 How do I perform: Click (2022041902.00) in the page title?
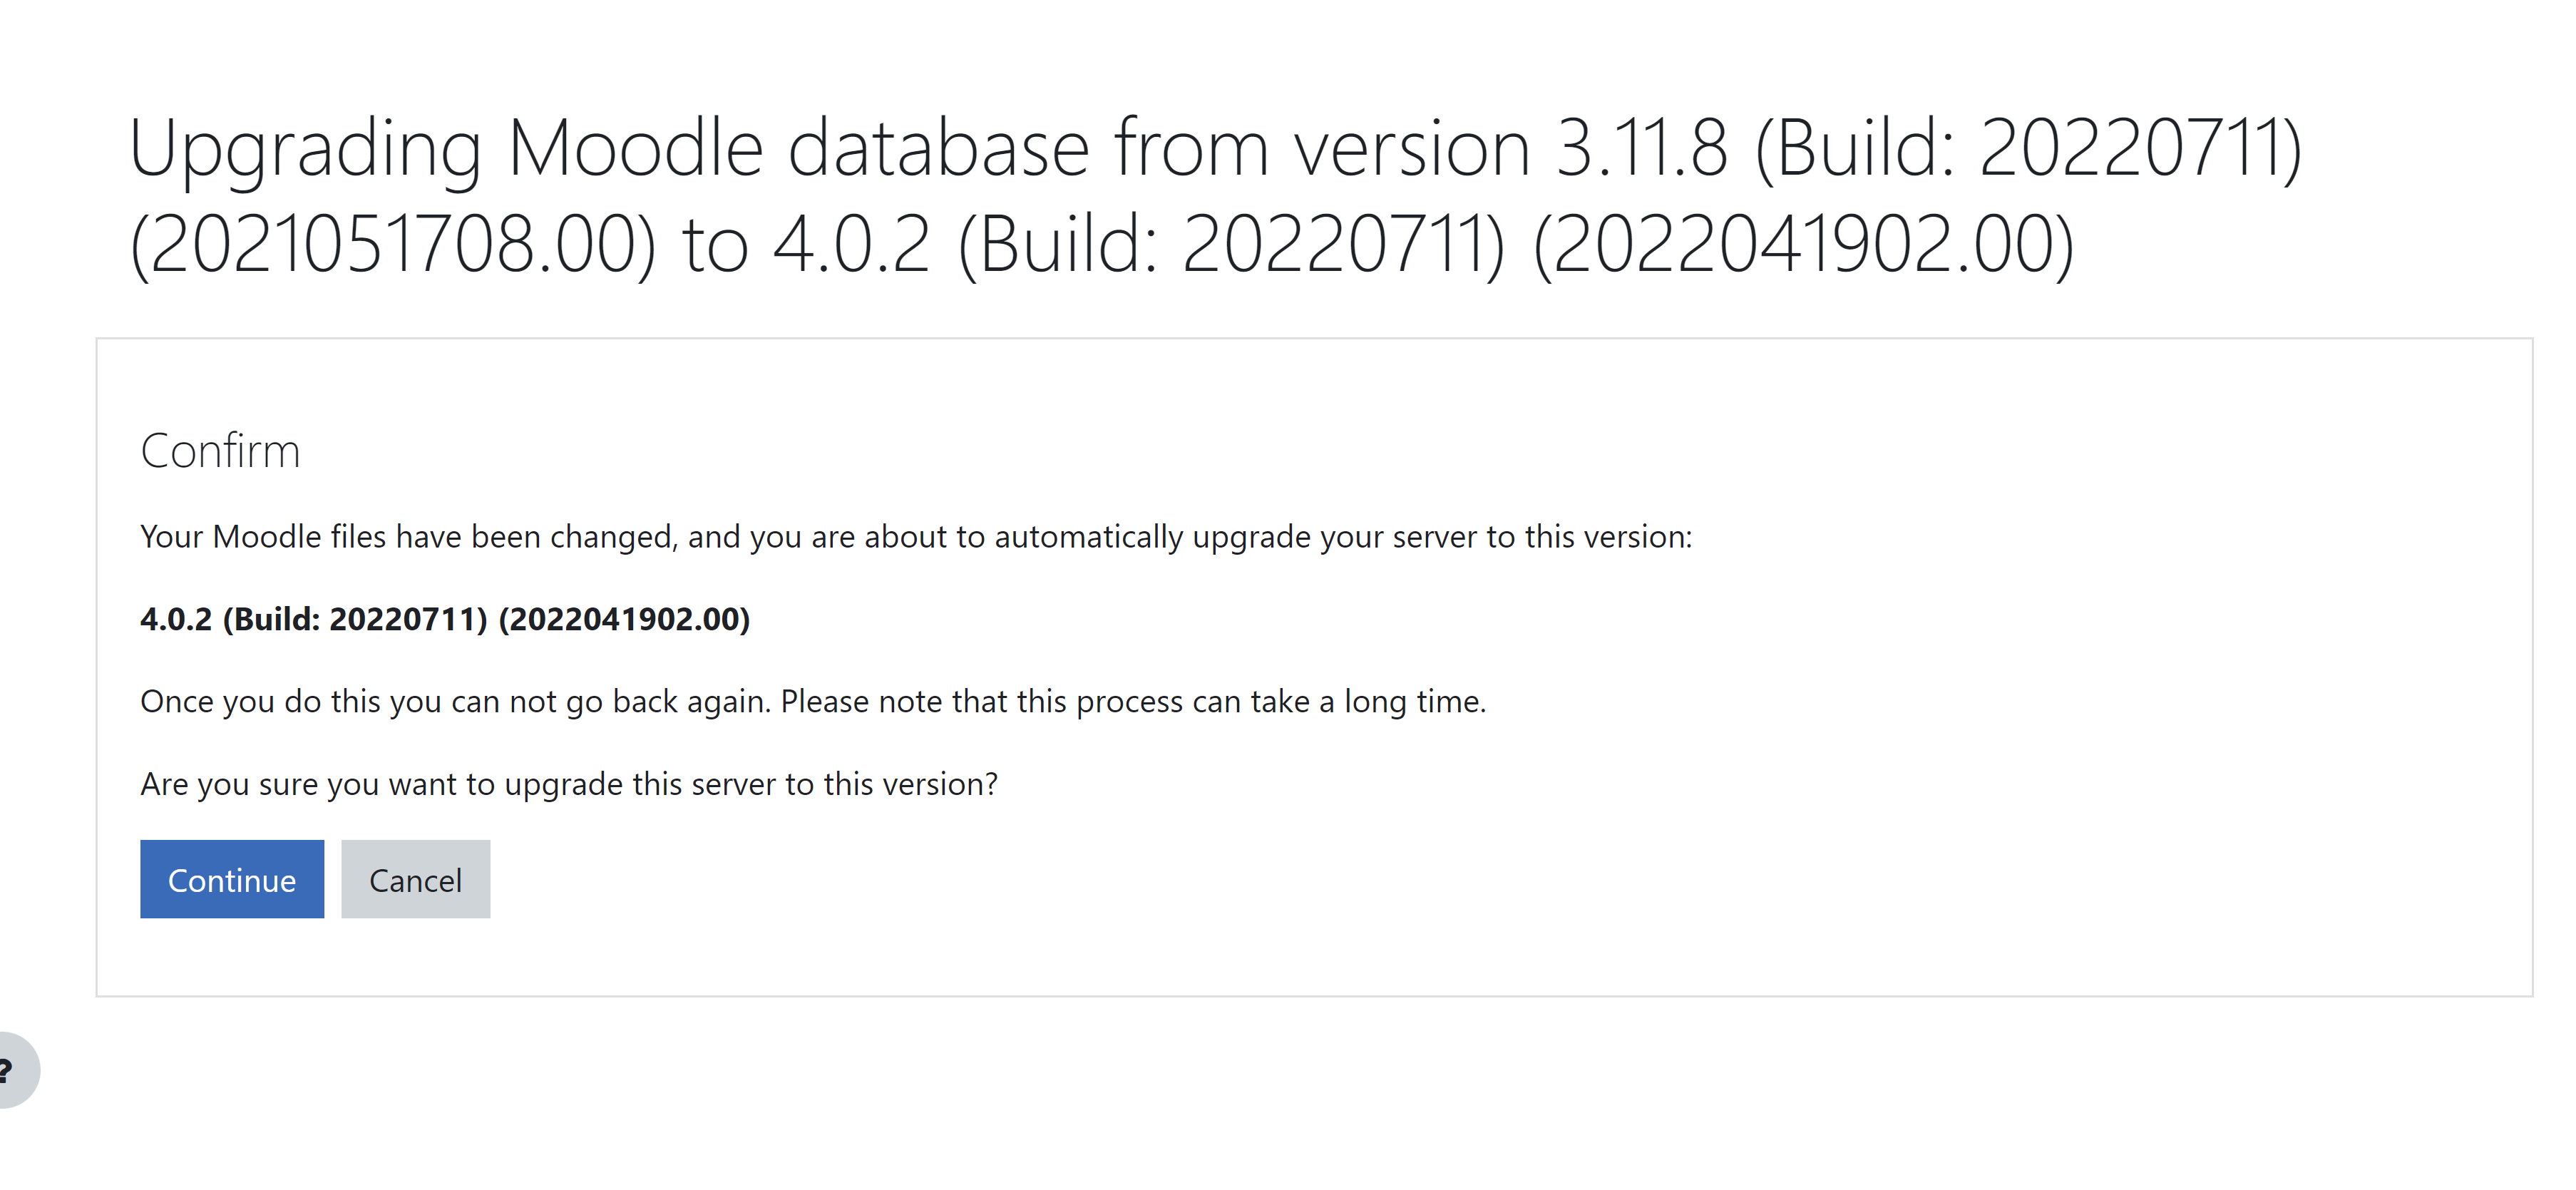(x=1803, y=244)
